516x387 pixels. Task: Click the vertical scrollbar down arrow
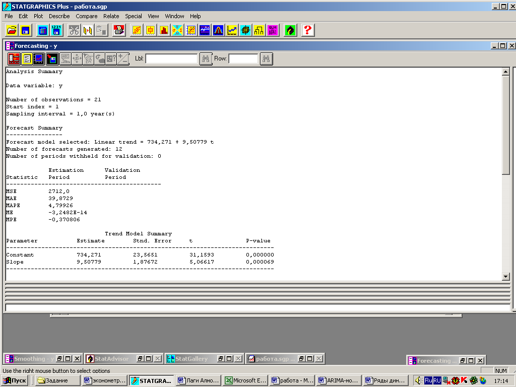coord(506,277)
